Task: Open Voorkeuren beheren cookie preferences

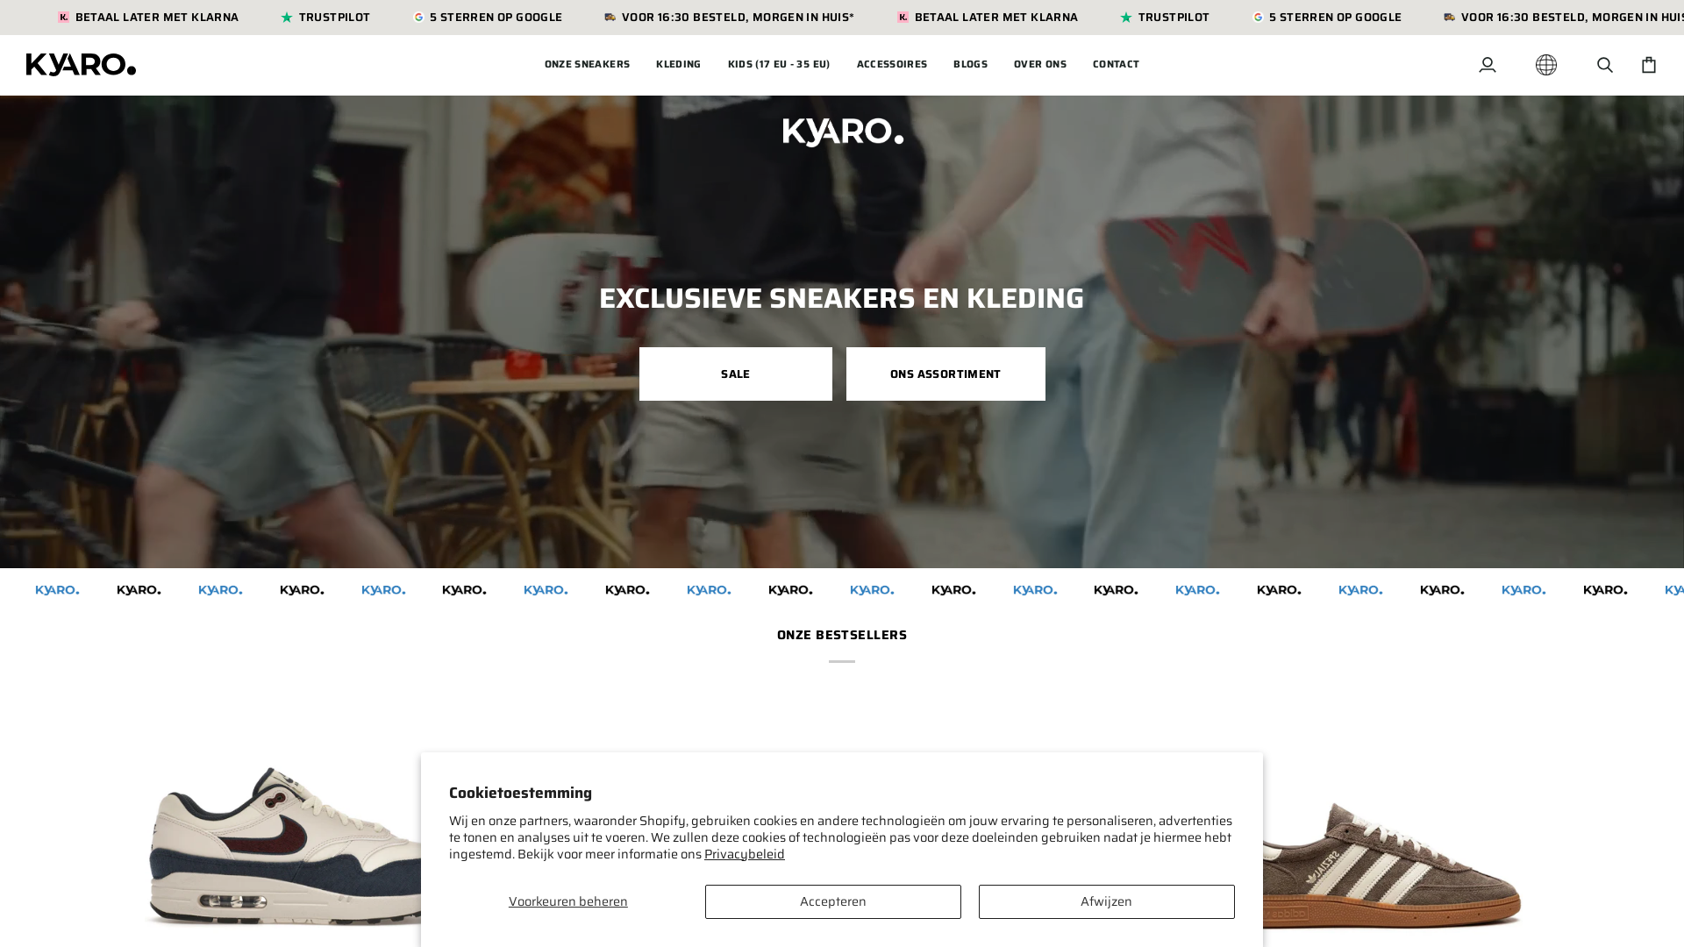Action: point(567,901)
